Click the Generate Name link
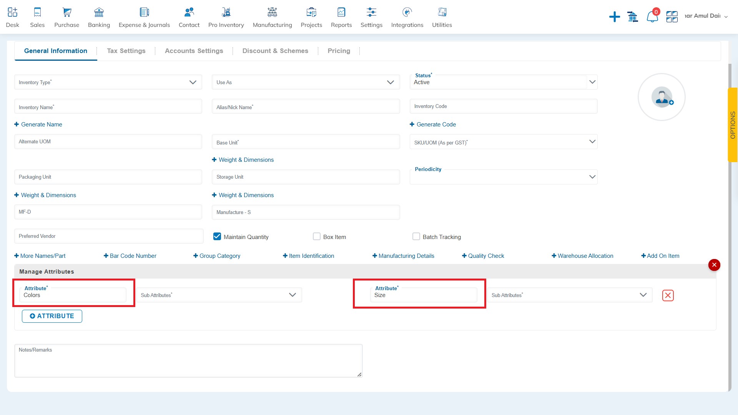This screenshot has height=415, width=738. pos(38,124)
